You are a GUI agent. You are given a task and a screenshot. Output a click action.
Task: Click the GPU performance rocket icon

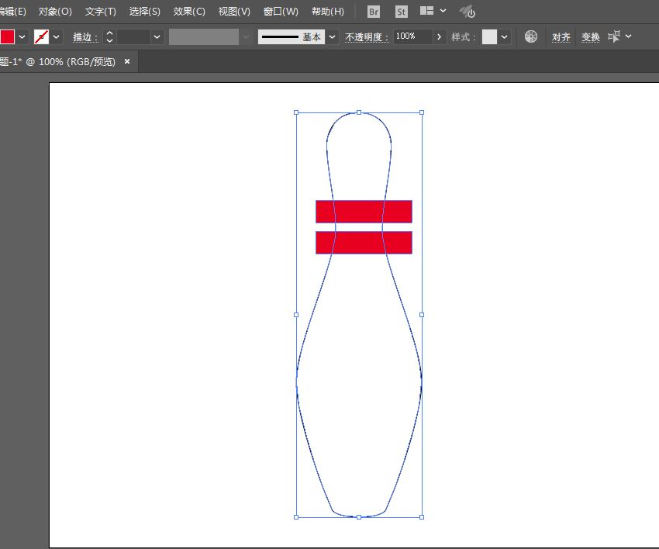click(467, 12)
